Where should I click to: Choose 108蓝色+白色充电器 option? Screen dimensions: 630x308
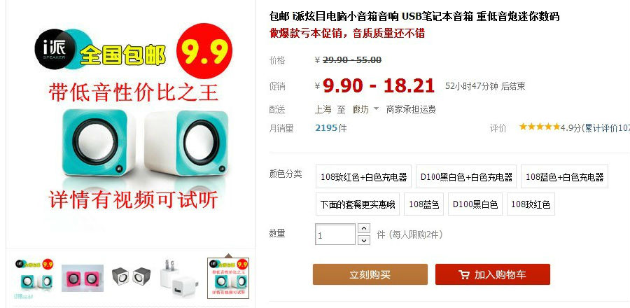(564, 176)
